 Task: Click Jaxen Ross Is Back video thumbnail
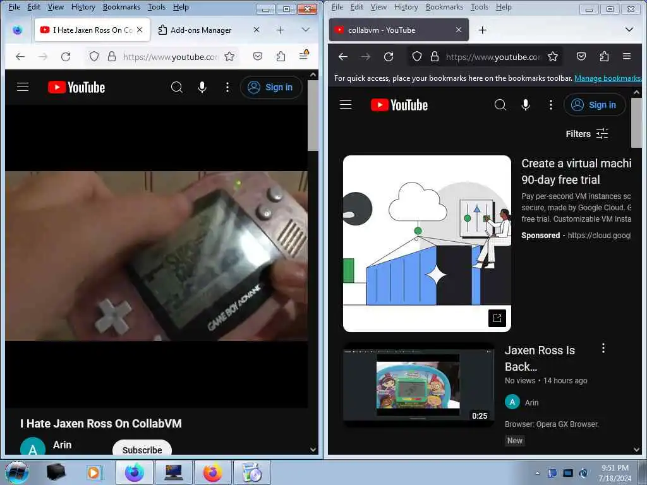tap(418, 385)
